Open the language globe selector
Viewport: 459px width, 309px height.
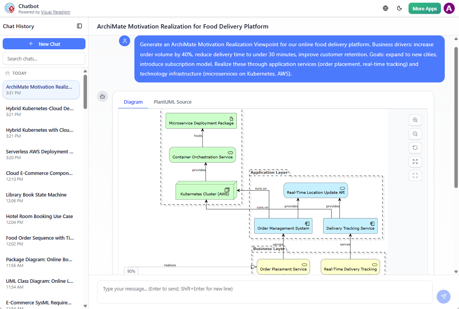(385, 8)
